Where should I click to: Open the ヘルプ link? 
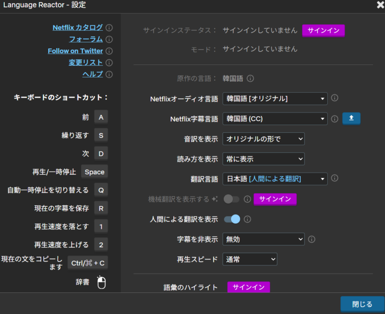(92, 75)
